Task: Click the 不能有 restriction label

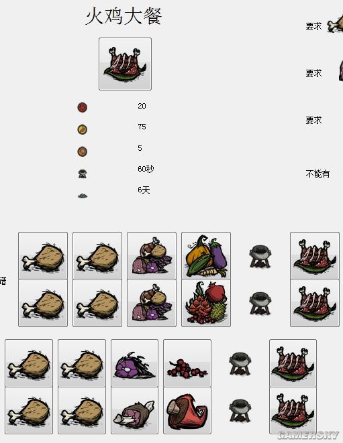Action: [x=317, y=174]
